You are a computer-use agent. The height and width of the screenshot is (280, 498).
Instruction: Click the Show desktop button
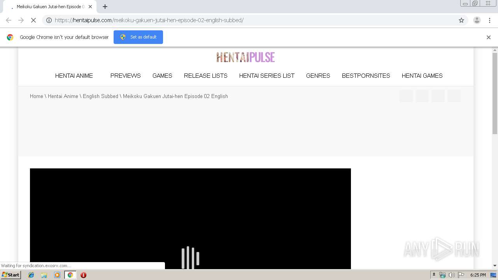(494, 275)
